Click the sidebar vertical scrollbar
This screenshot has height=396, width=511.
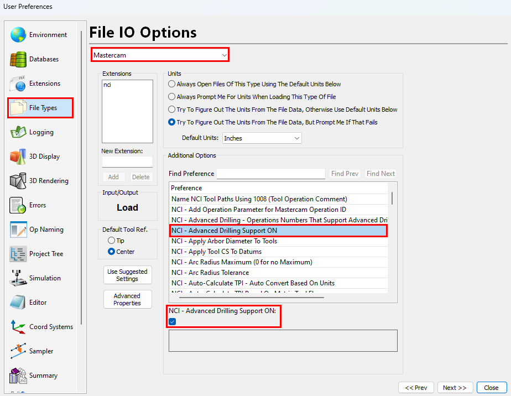coord(81,178)
